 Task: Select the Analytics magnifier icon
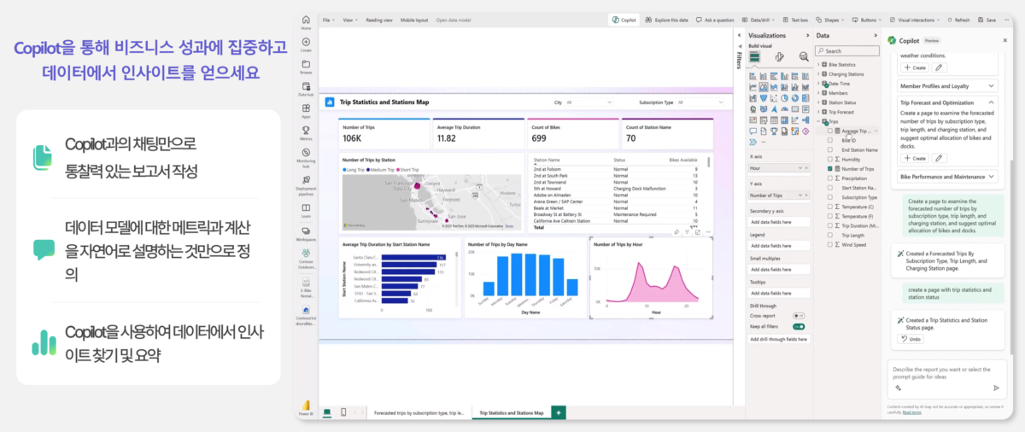click(804, 56)
